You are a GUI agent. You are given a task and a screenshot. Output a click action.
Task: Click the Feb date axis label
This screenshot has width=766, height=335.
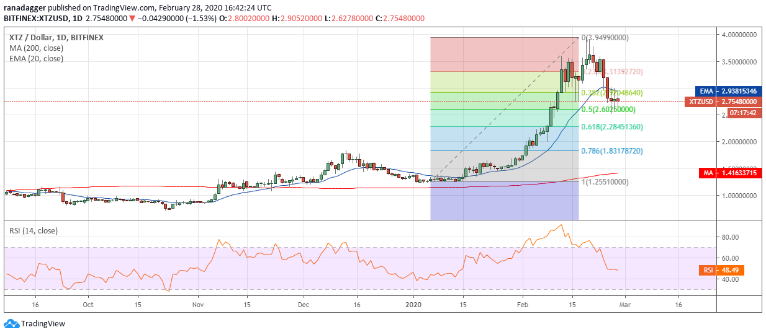coord(523,305)
